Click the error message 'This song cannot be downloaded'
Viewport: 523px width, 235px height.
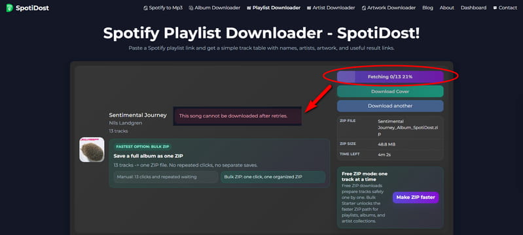[x=238, y=116]
